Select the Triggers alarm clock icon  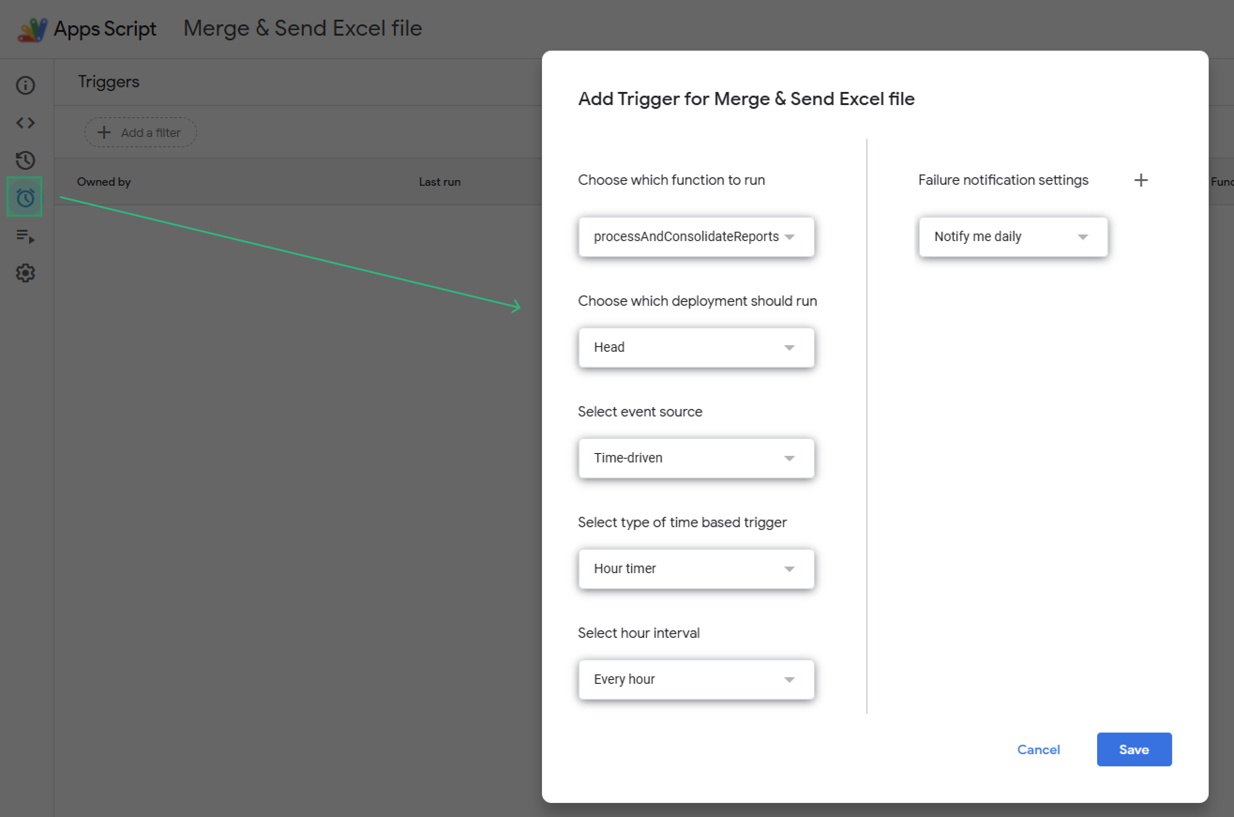25,197
